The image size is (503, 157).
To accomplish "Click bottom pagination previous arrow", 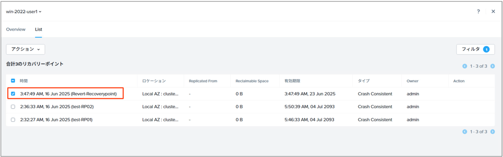I will click(x=464, y=131).
